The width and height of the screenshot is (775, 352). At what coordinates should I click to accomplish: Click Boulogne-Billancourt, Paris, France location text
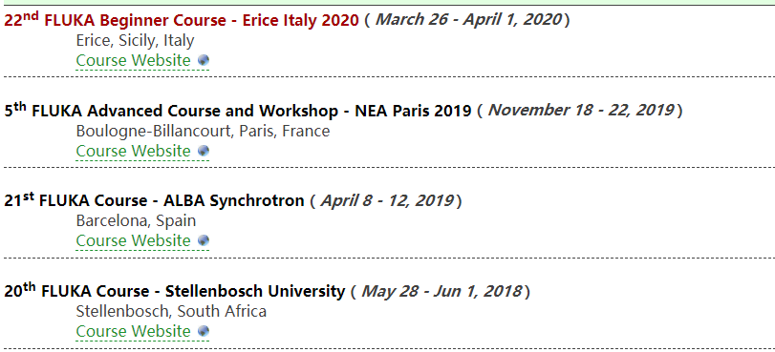203,131
